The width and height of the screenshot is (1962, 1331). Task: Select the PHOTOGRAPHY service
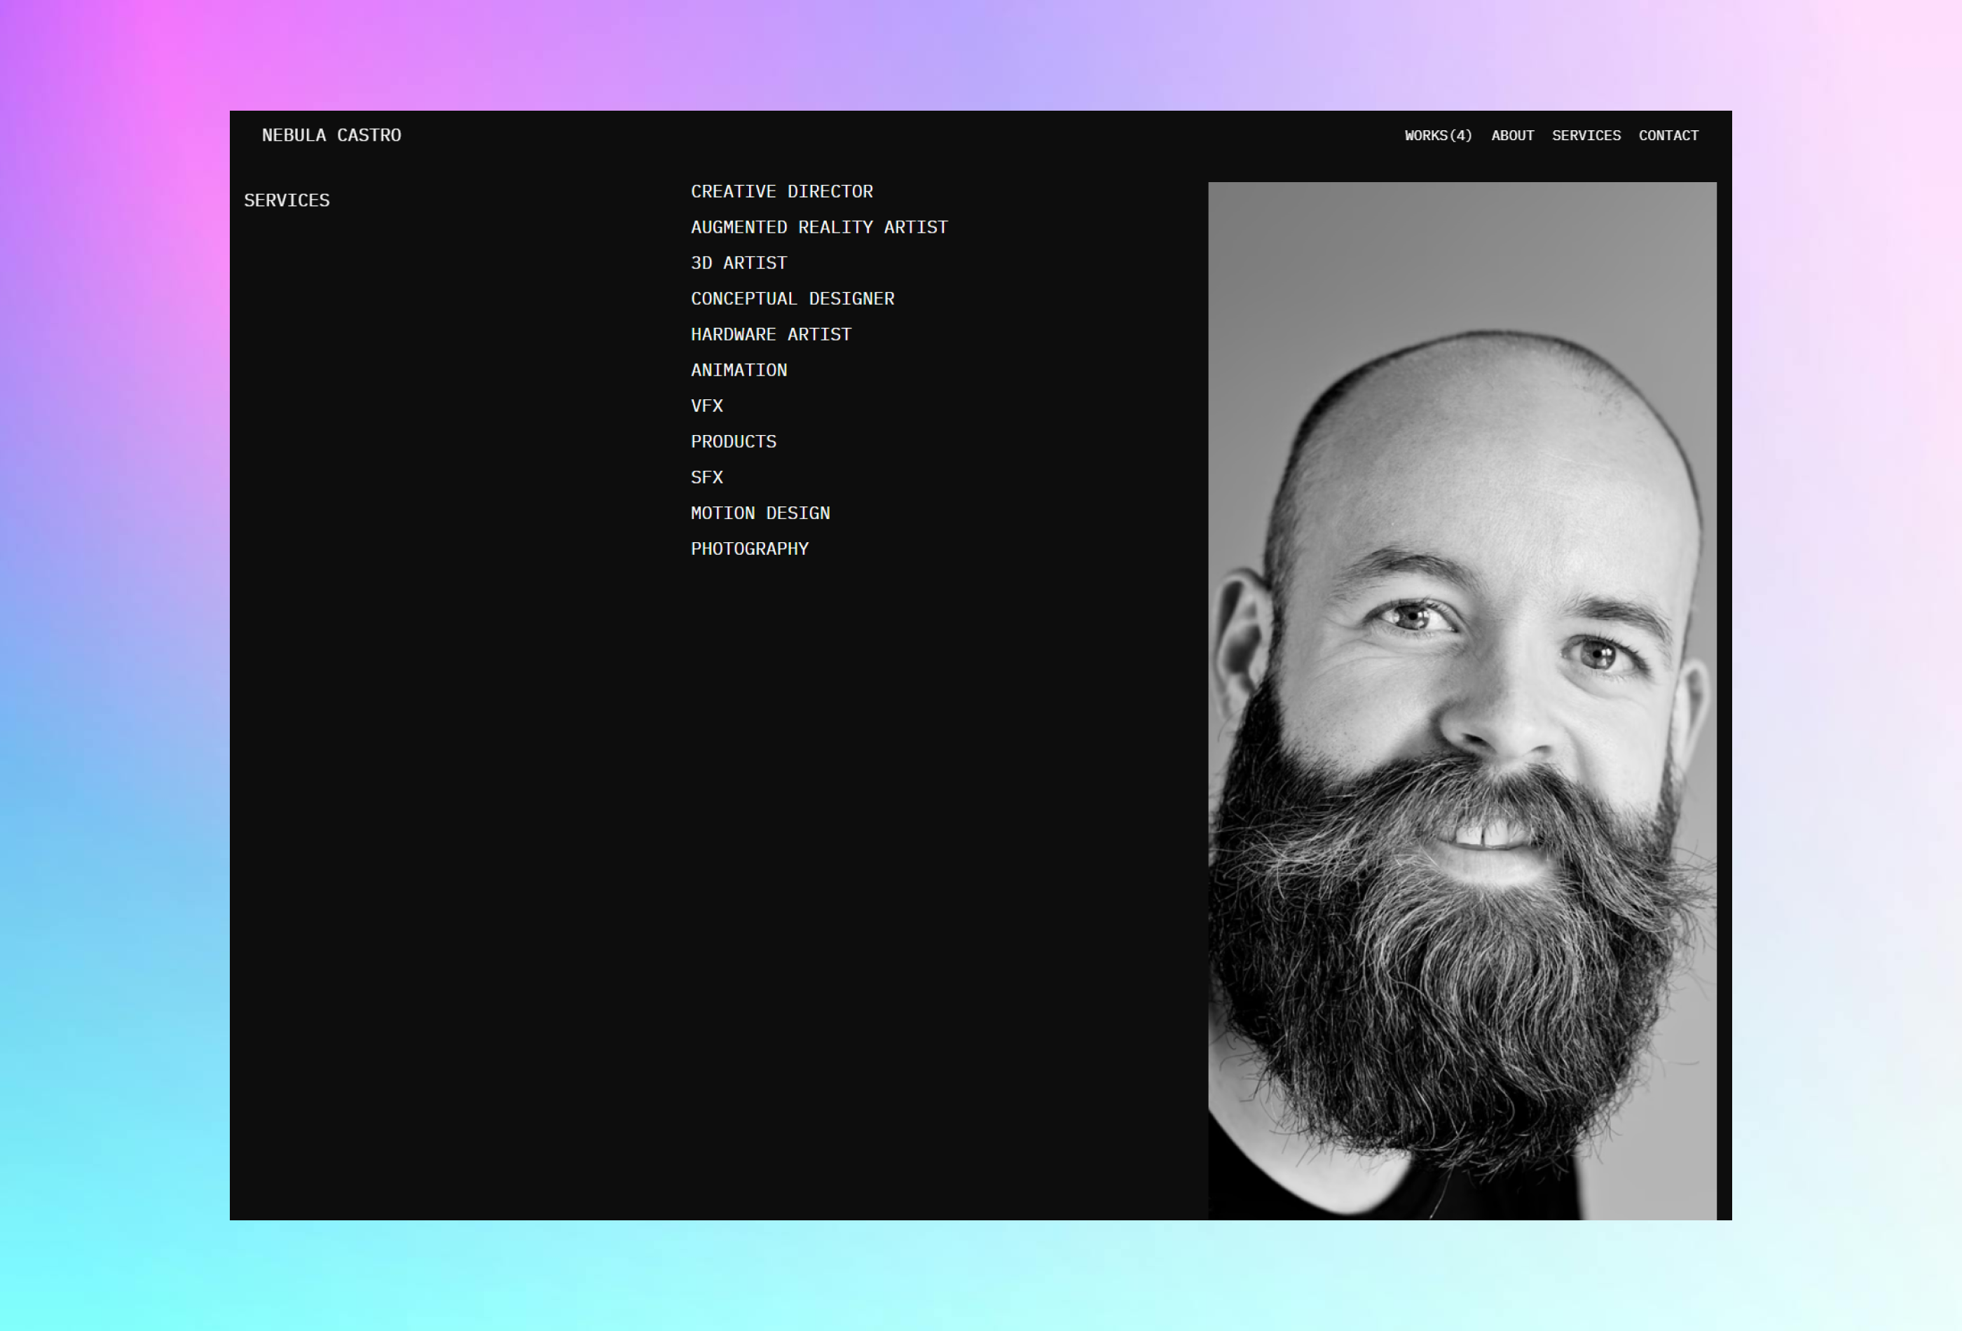749,548
